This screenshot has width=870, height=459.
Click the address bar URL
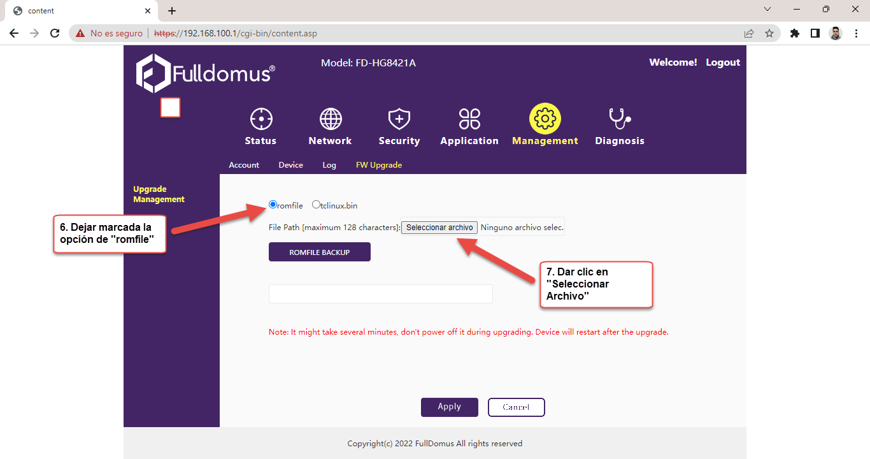point(236,33)
